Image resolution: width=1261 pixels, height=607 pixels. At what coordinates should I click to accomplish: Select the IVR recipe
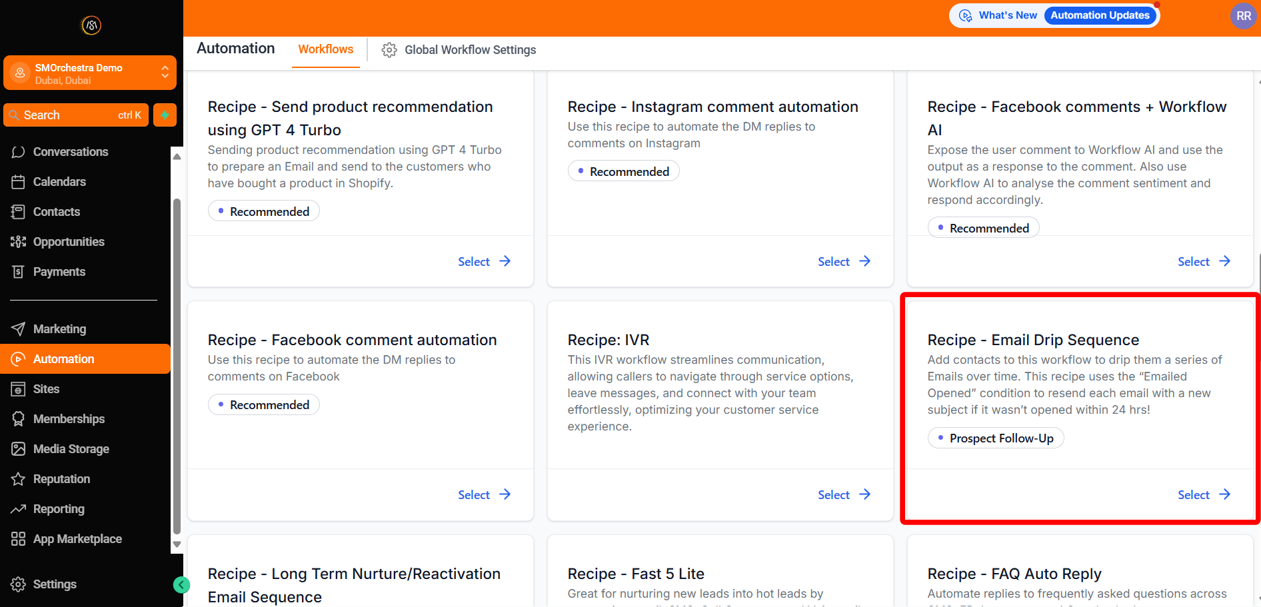[x=843, y=494]
